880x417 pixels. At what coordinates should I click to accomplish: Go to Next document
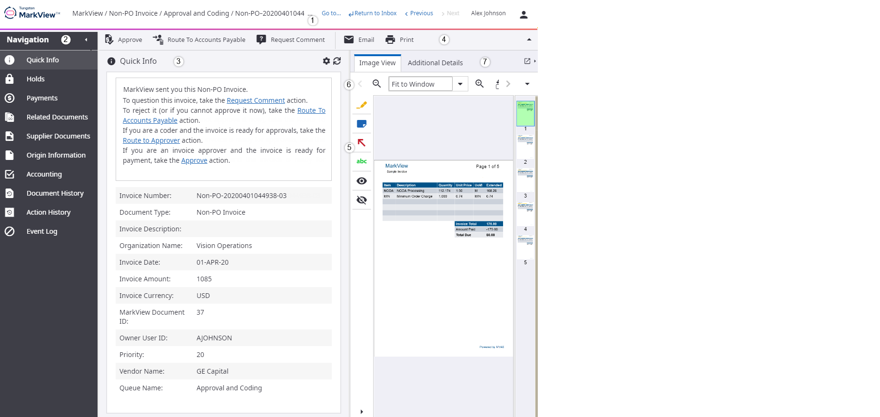450,13
